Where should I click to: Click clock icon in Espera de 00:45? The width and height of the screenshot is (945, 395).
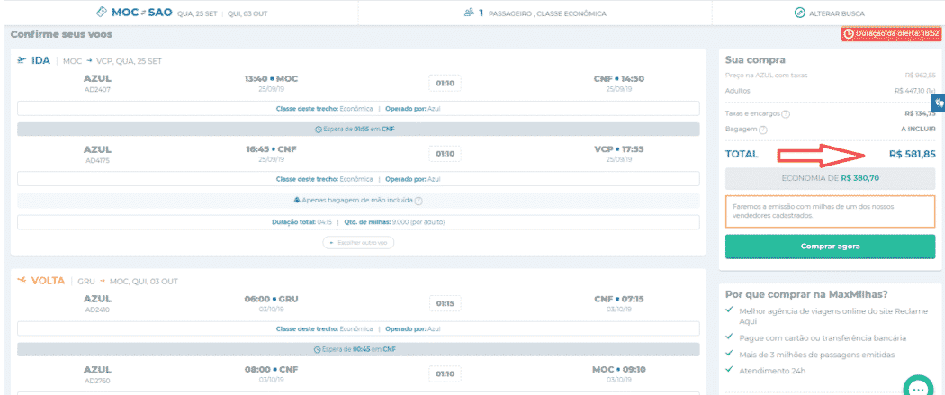coord(317,350)
